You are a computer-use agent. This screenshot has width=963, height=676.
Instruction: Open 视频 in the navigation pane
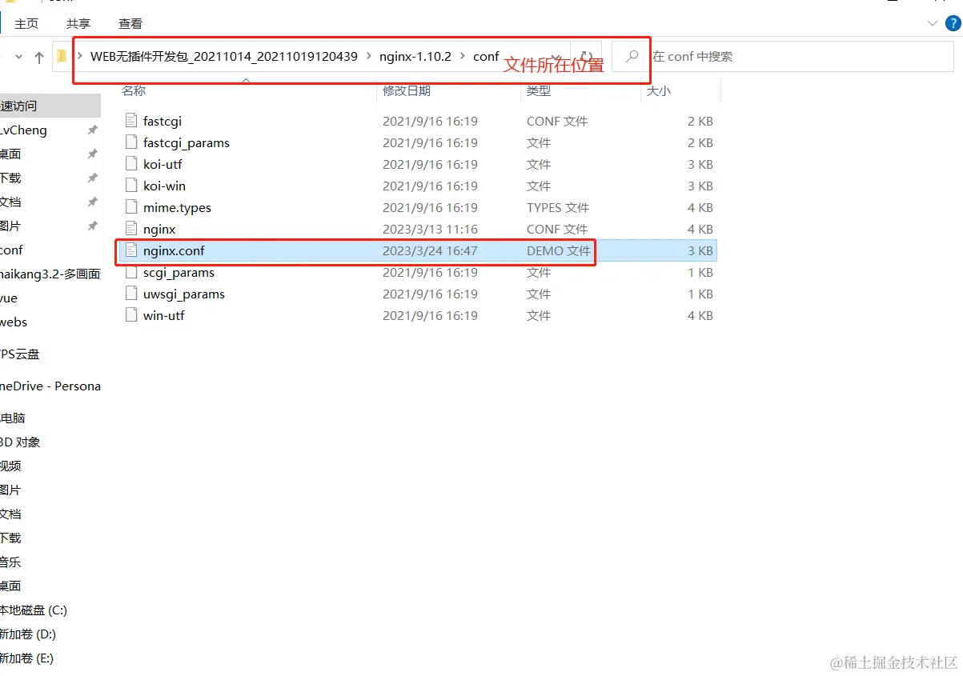click(10, 466)
